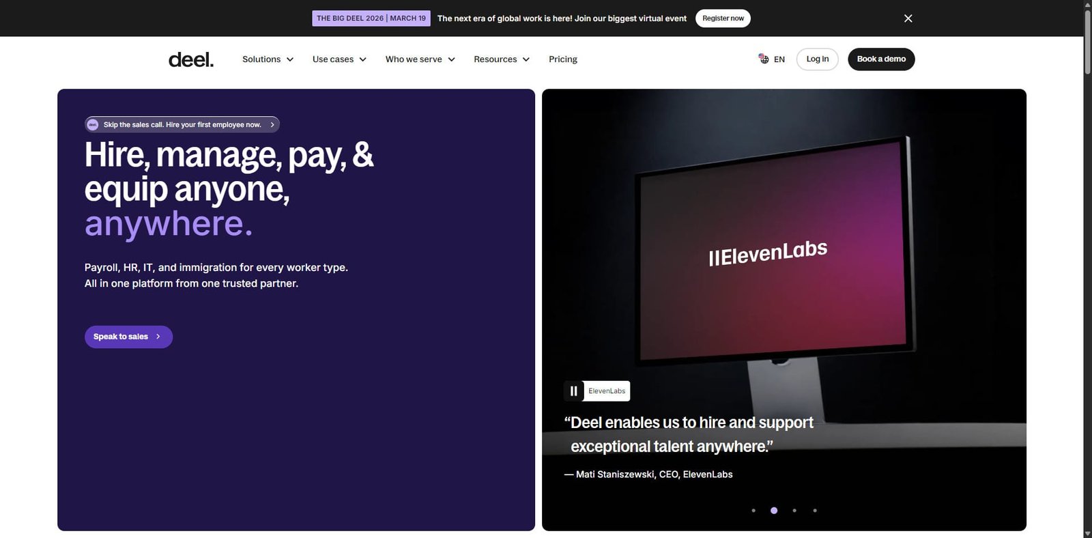Expand the Solutions dropdown menu

(268, 59)
